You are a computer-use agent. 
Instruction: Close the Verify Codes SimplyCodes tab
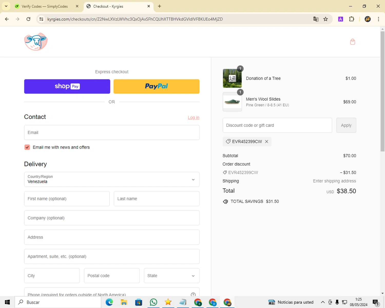point(77,6)
